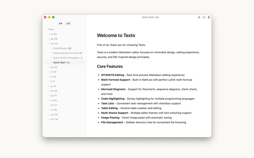Select the 大纲 outline tab
Image resolution: width=254 pixels, height=158 pixels.
click(x=68, y=23)
